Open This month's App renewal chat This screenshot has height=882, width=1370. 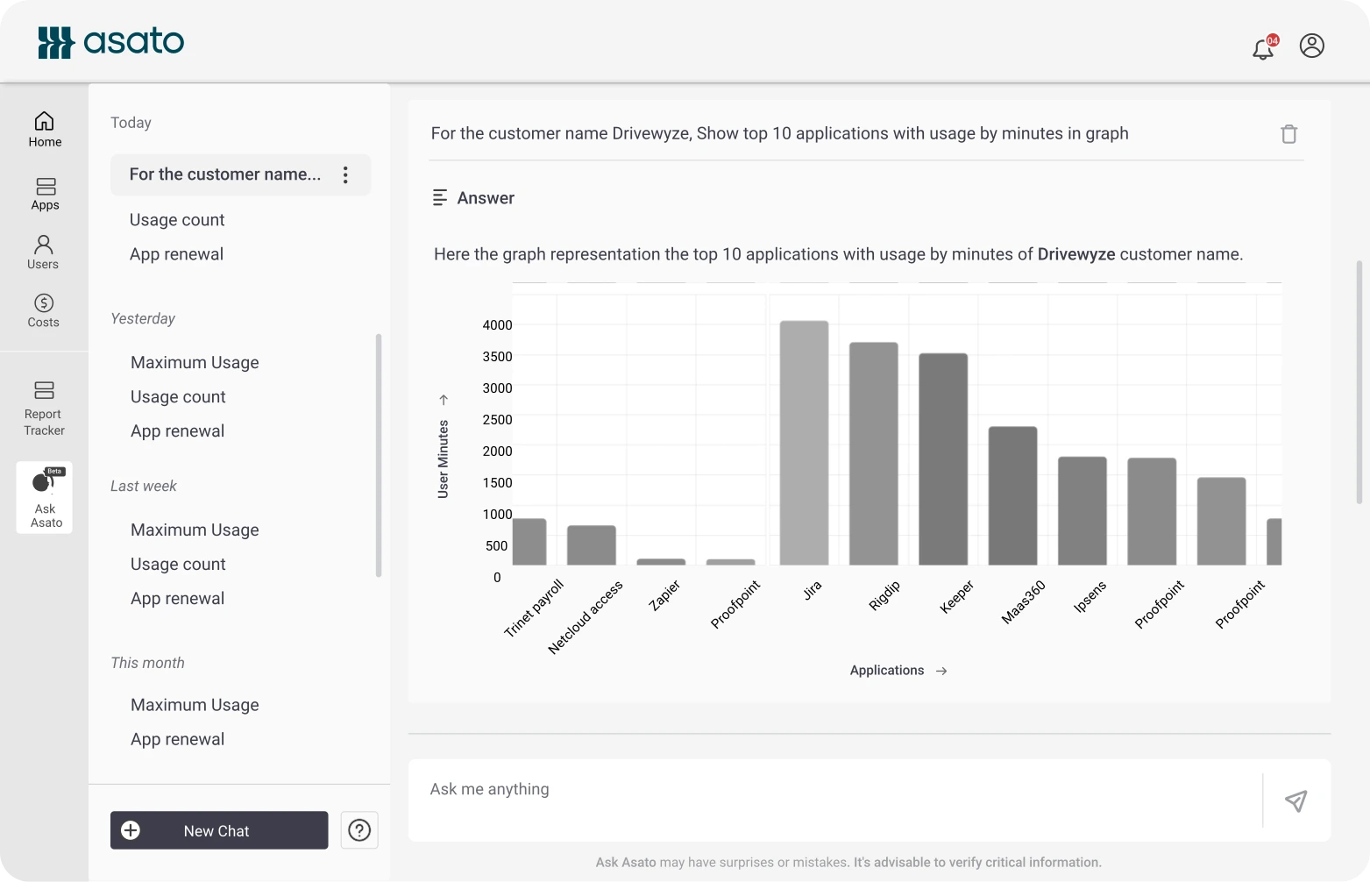point(177,739)
